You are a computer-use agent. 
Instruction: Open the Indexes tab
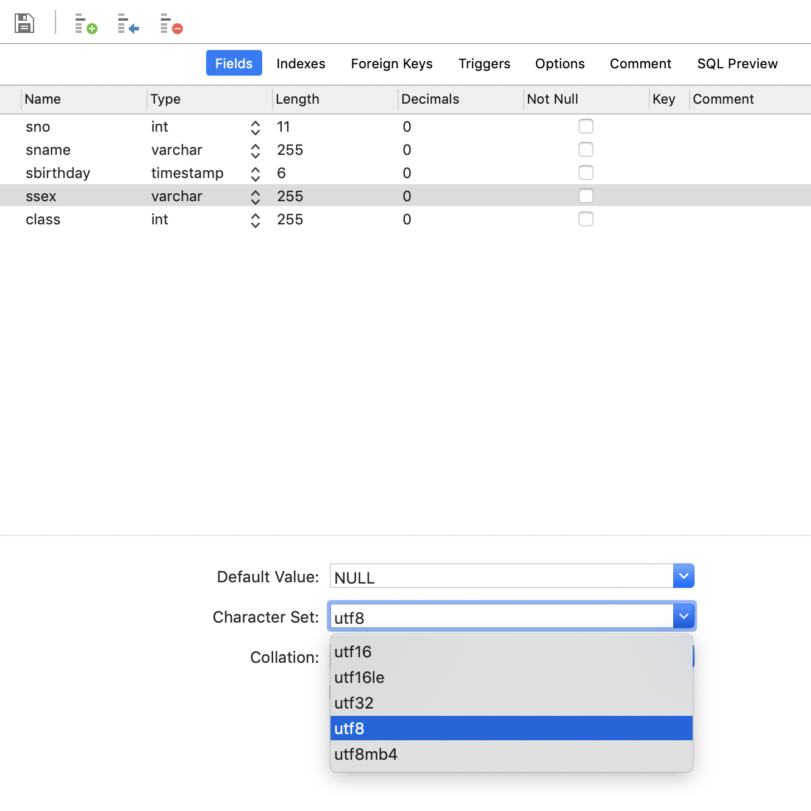click(x=301, y=63)
